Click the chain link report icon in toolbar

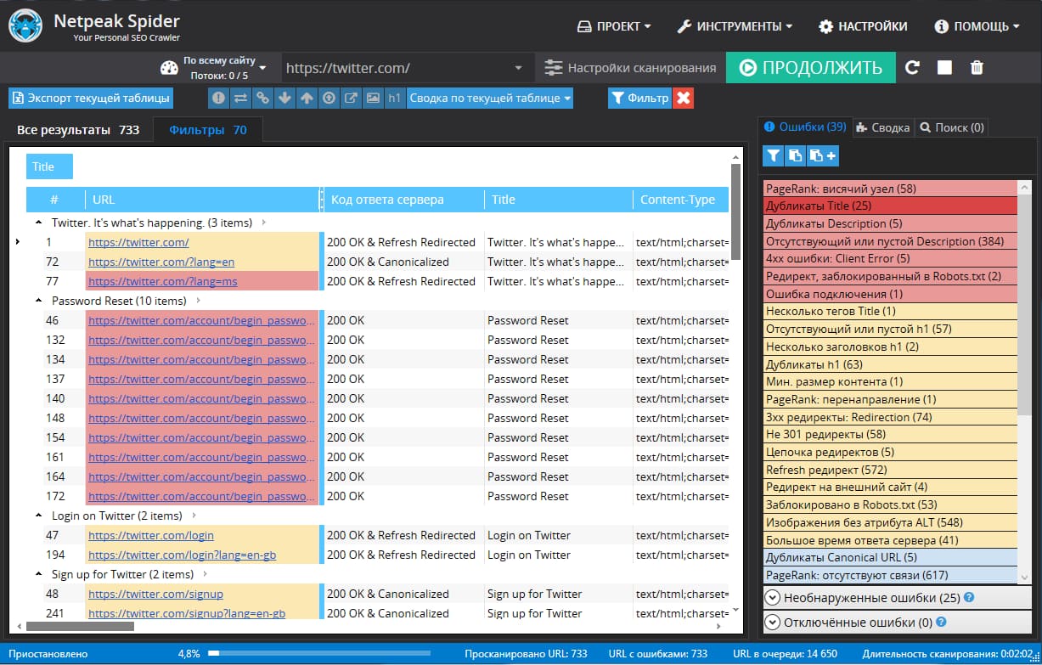(262, 99)
